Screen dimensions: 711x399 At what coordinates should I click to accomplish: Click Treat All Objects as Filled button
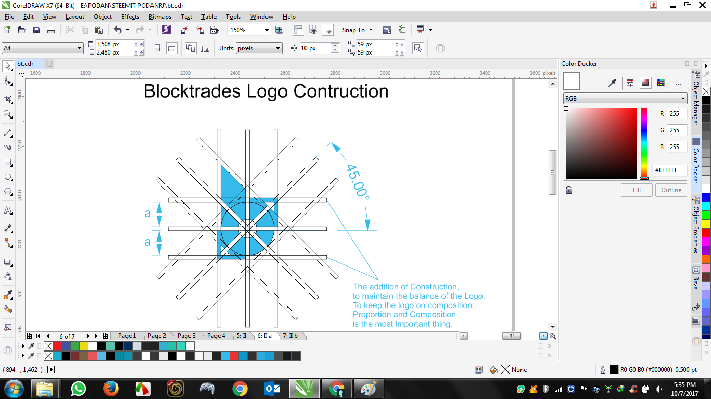[x=417, y=48]
